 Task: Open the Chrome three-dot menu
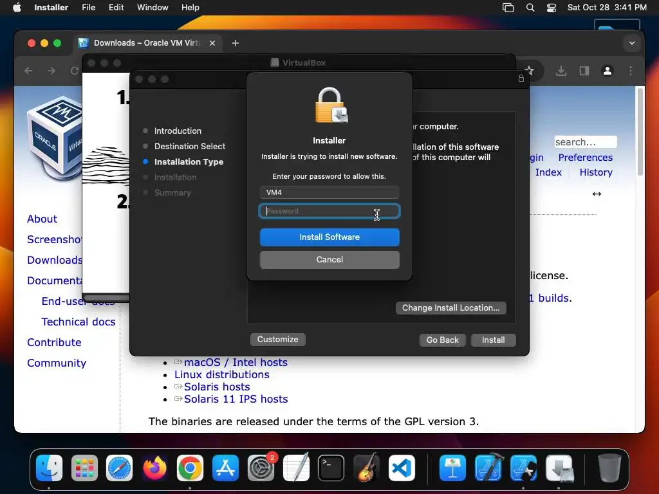tap(631, 71)
